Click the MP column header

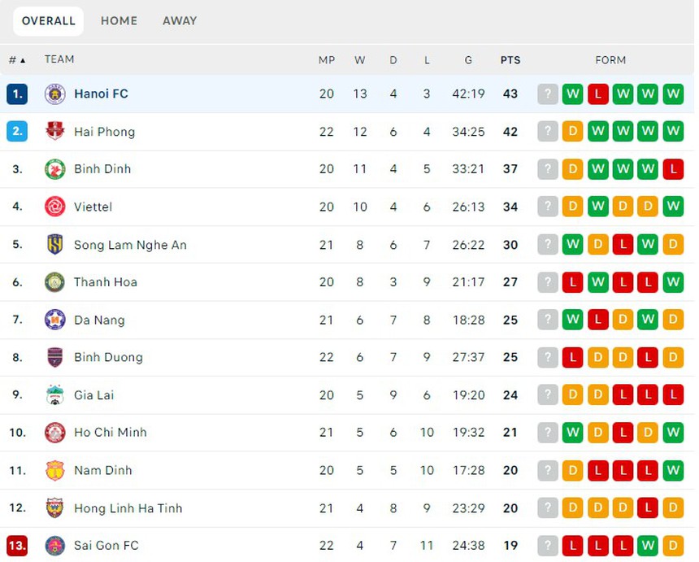point(327,59)
